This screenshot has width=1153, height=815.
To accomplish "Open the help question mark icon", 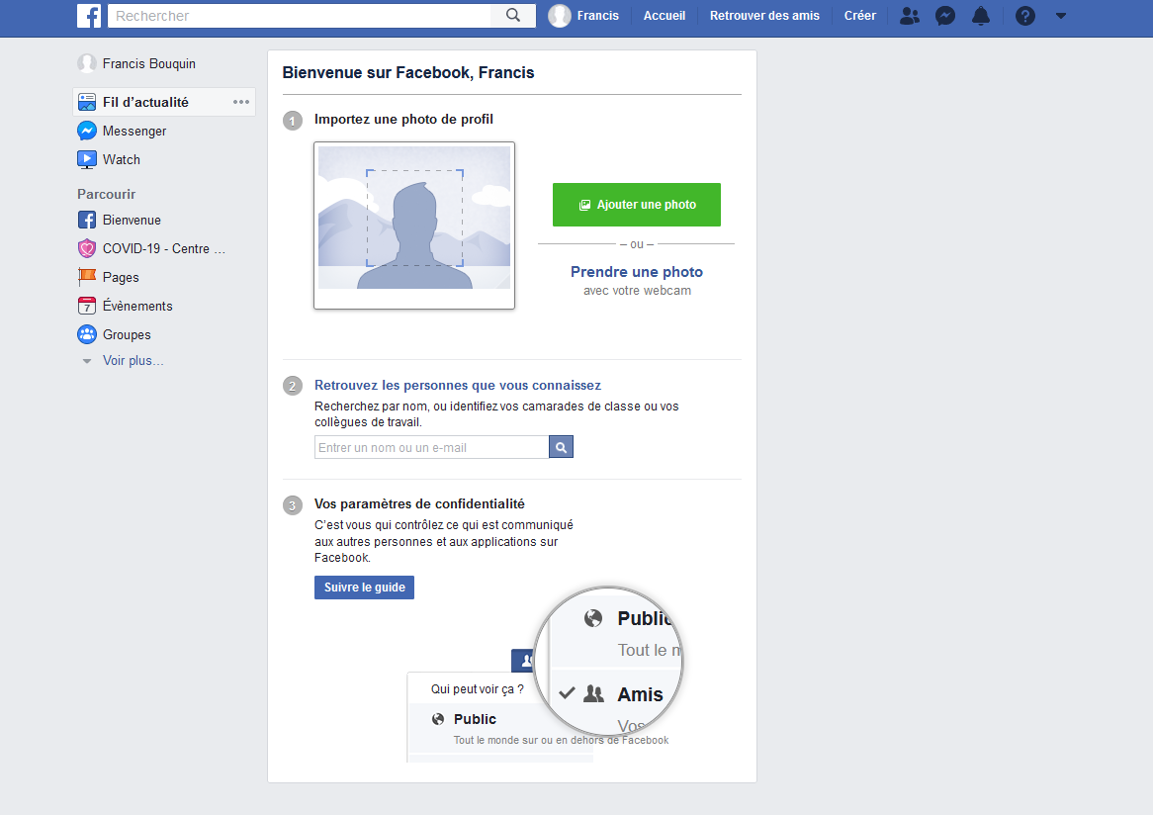I will point(1025,16).
